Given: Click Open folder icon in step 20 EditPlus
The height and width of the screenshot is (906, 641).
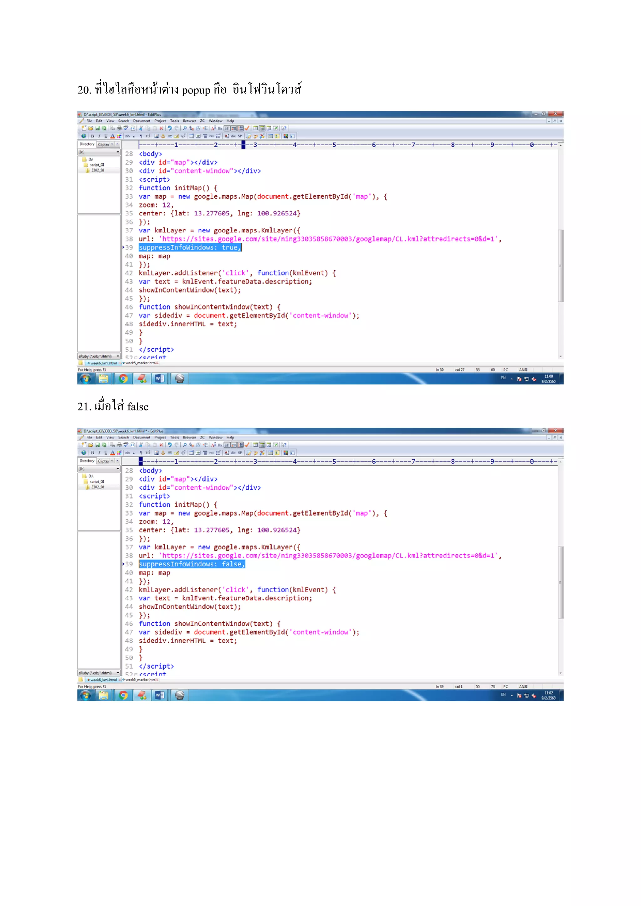Looking at the screenshot, I should click(x=91, y=128).
